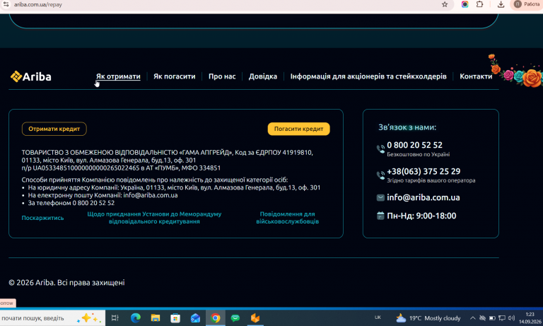Open the 'Як погасити' menu link
The image size is (543, 326).
174,76
